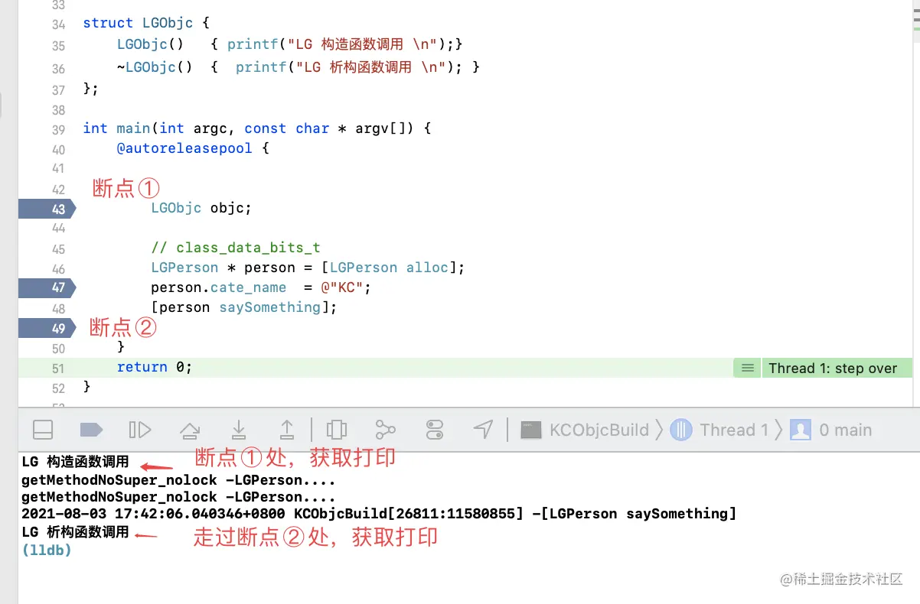This screenshot has height=604, width=920.
Task: Step into the function call
Action: (237, 430)
